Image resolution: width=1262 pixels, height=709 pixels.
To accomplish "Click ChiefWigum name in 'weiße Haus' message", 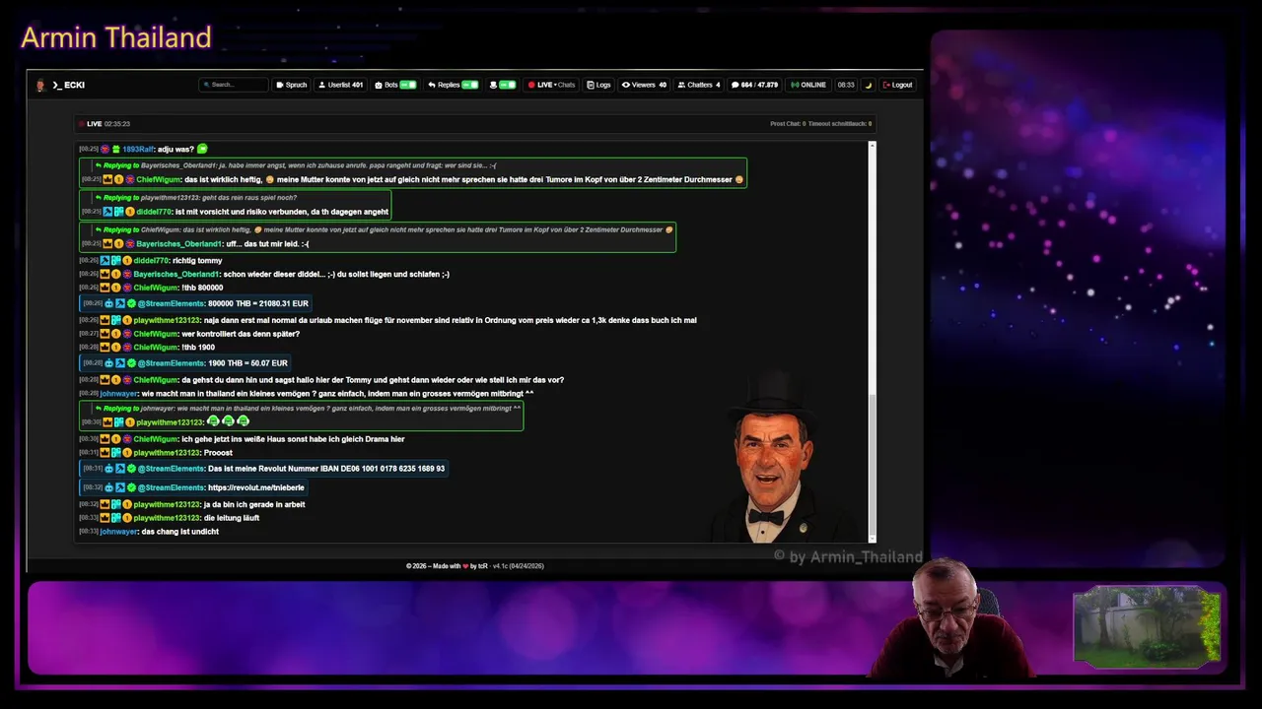I will click(x=156, y=439).
